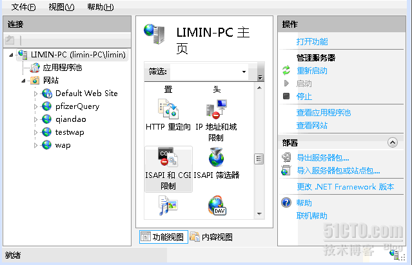Click the 停止 link

pyautogui.click(x=304, y=96)
